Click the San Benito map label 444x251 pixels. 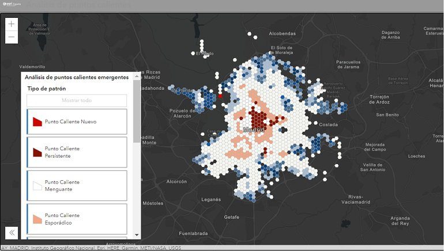[387, 115]
